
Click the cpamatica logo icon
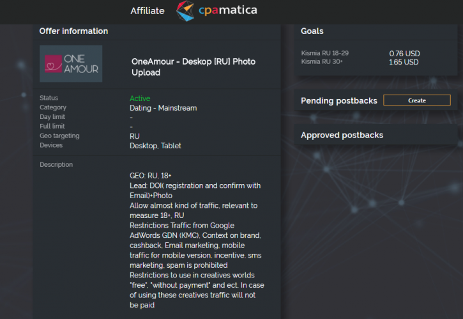click(185, 11)
